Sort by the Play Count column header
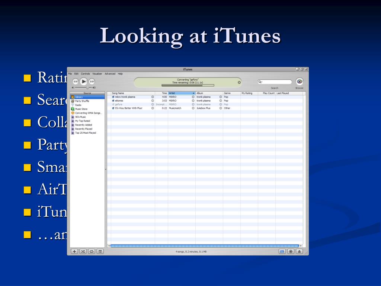 pyautogui.click(x=267, y=93)
